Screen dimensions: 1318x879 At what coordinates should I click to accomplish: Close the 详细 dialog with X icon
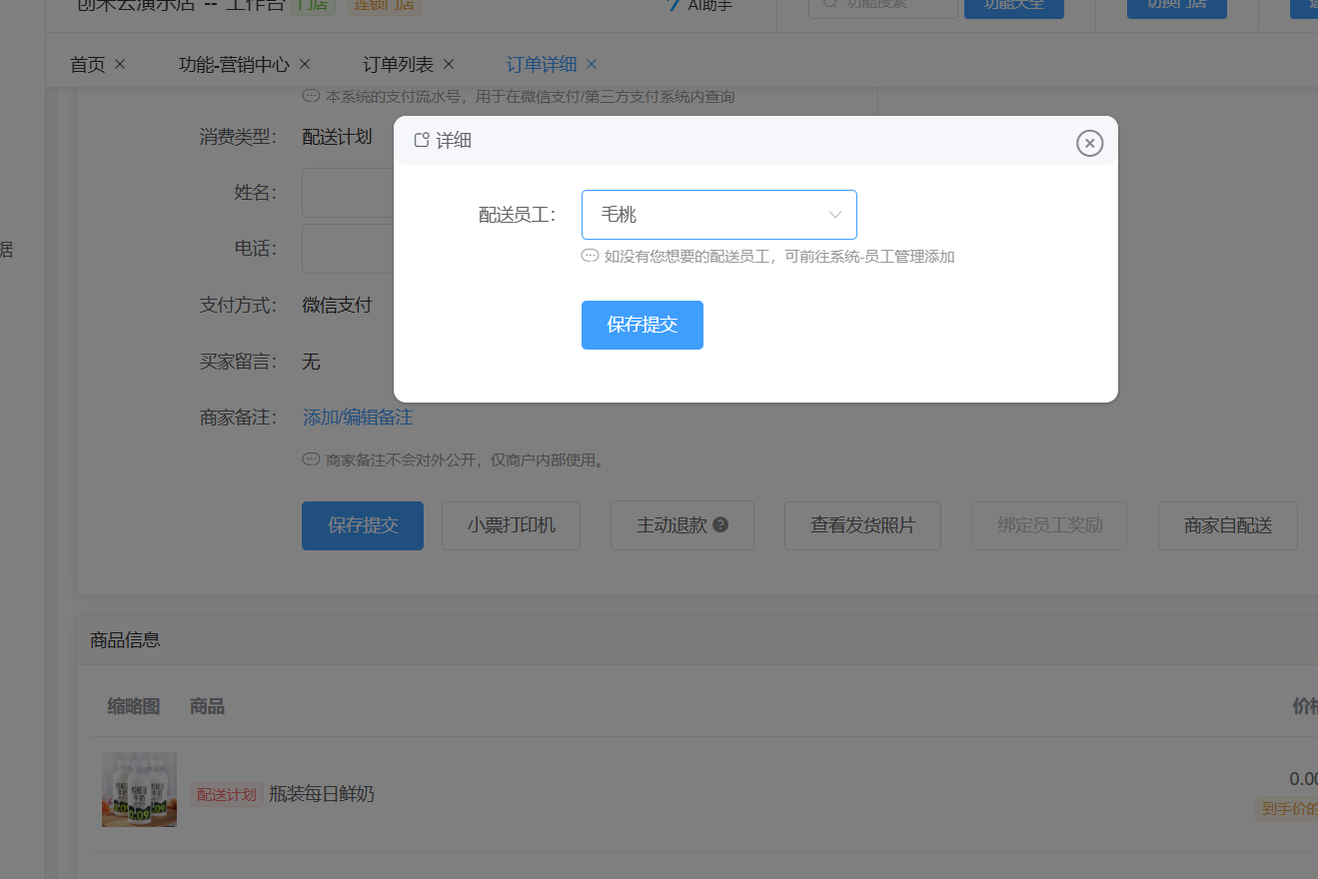(x=1089, y=144)
